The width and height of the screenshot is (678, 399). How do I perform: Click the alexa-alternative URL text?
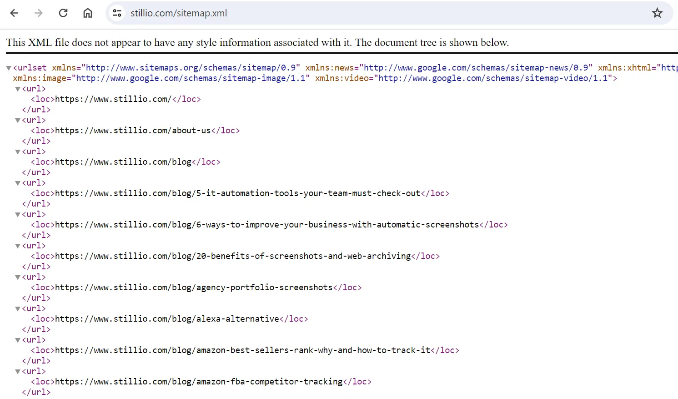point(167,319)
